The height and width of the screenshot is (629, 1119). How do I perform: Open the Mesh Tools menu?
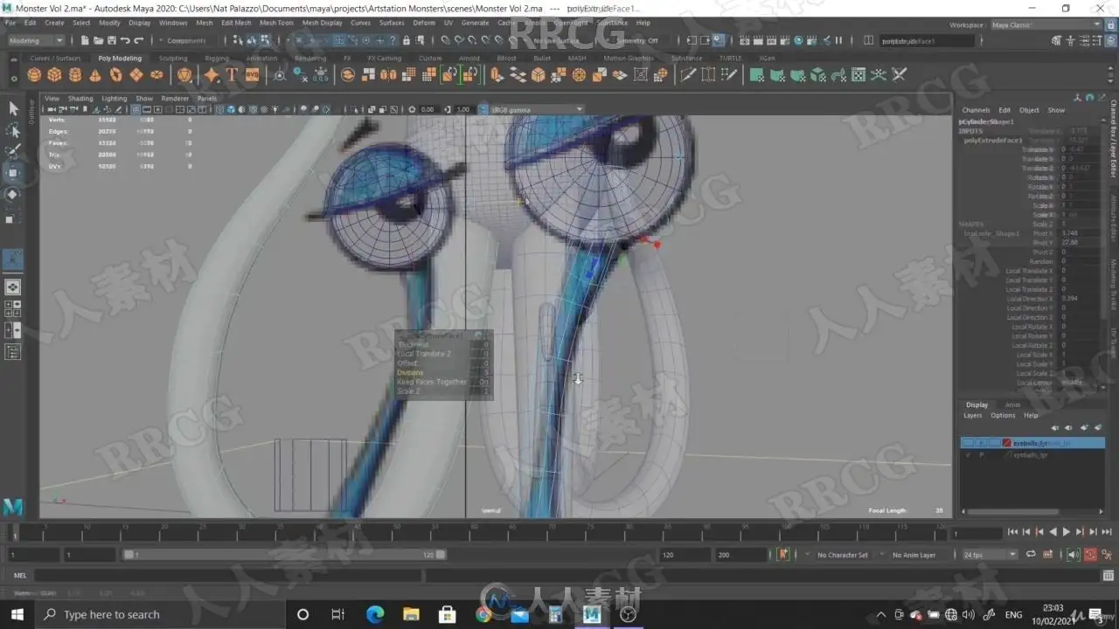coord(276,23)
